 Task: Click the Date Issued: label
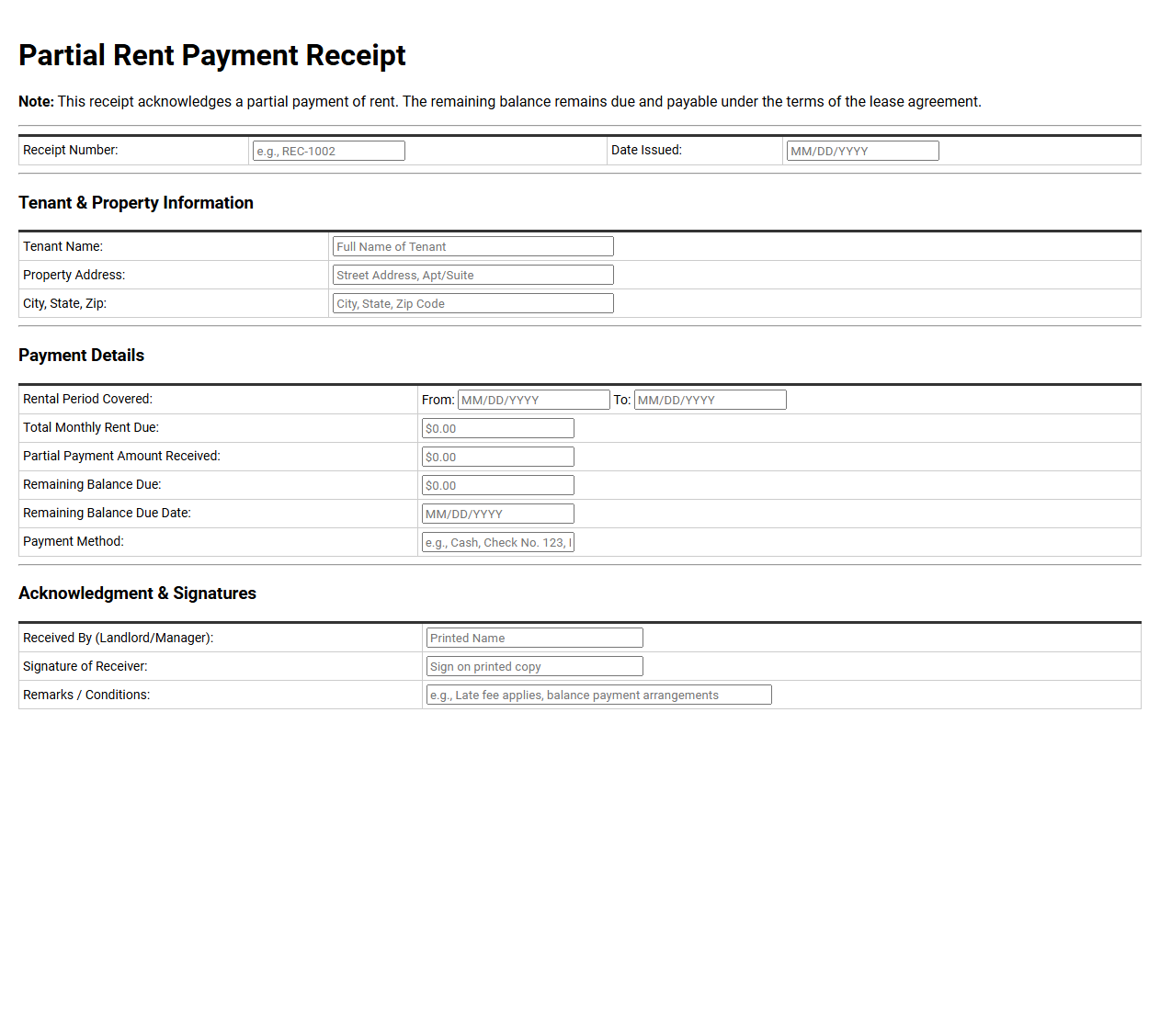(x=647, y=150)
